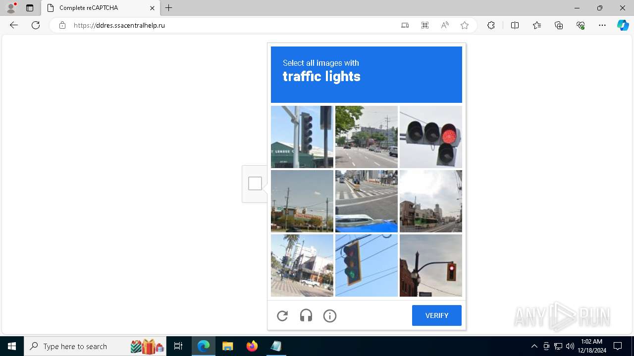
Task: Click the reCAPTCHA reload challenge icon
Action: (282, 316)
